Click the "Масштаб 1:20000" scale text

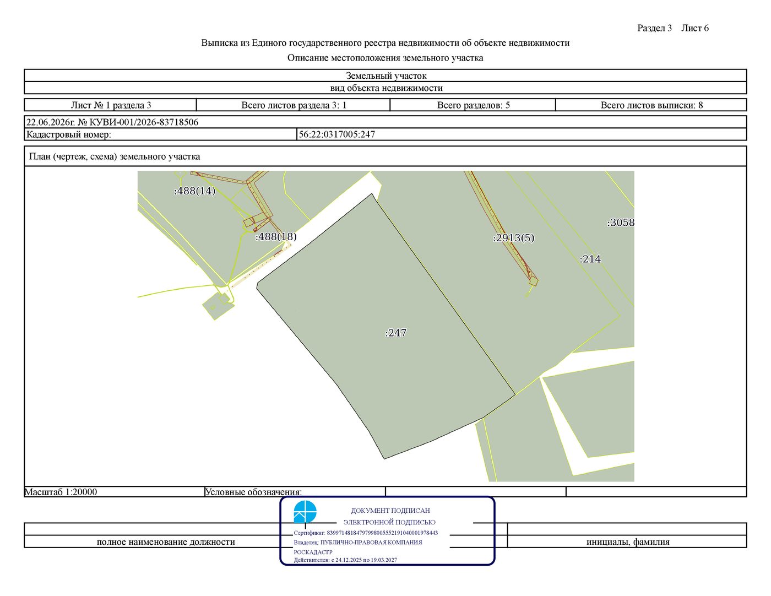click(61, 492)
